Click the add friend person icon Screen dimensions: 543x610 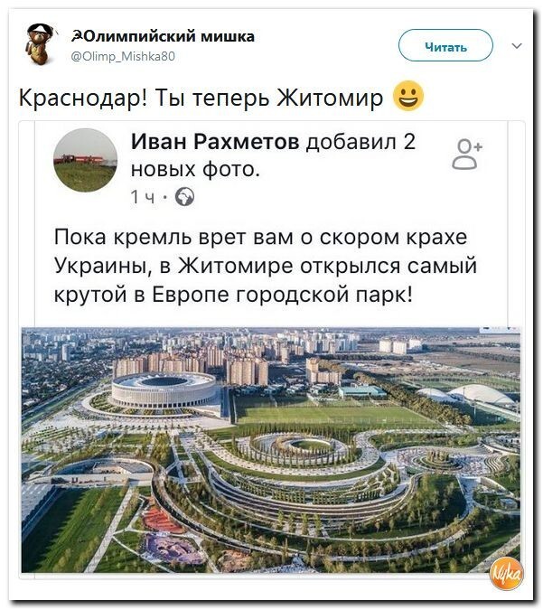pyautogui.click(x=467, y=155)
